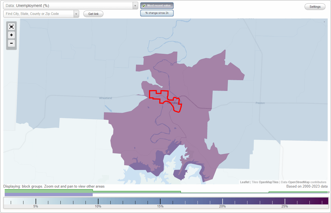Click the green checkmark on Most recent value
This screenshot has height=213, width=331.
(143, 6)
